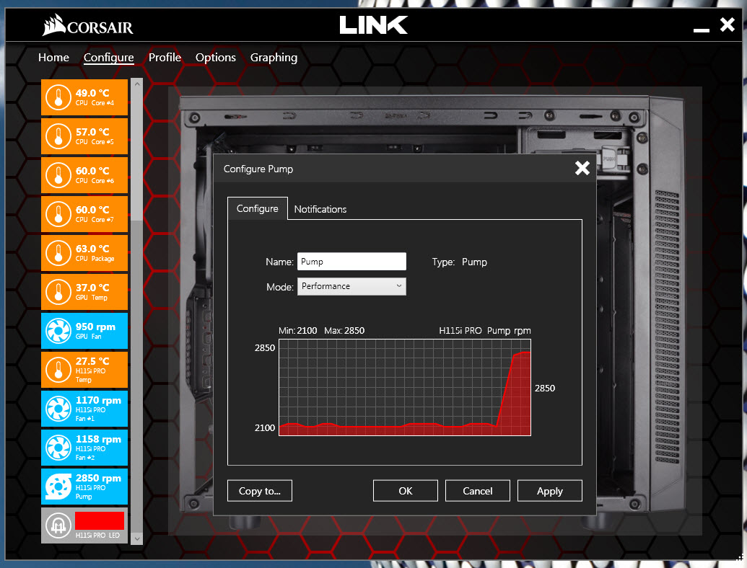
Task: Minimize the Corsair Link window
Action: click(702, 30)
